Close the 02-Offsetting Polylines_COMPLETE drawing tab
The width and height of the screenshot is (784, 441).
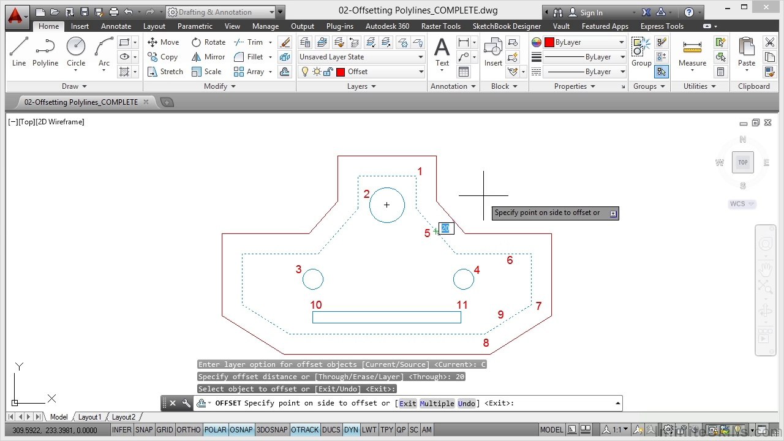pyautogui.click(x=146, y=102)
